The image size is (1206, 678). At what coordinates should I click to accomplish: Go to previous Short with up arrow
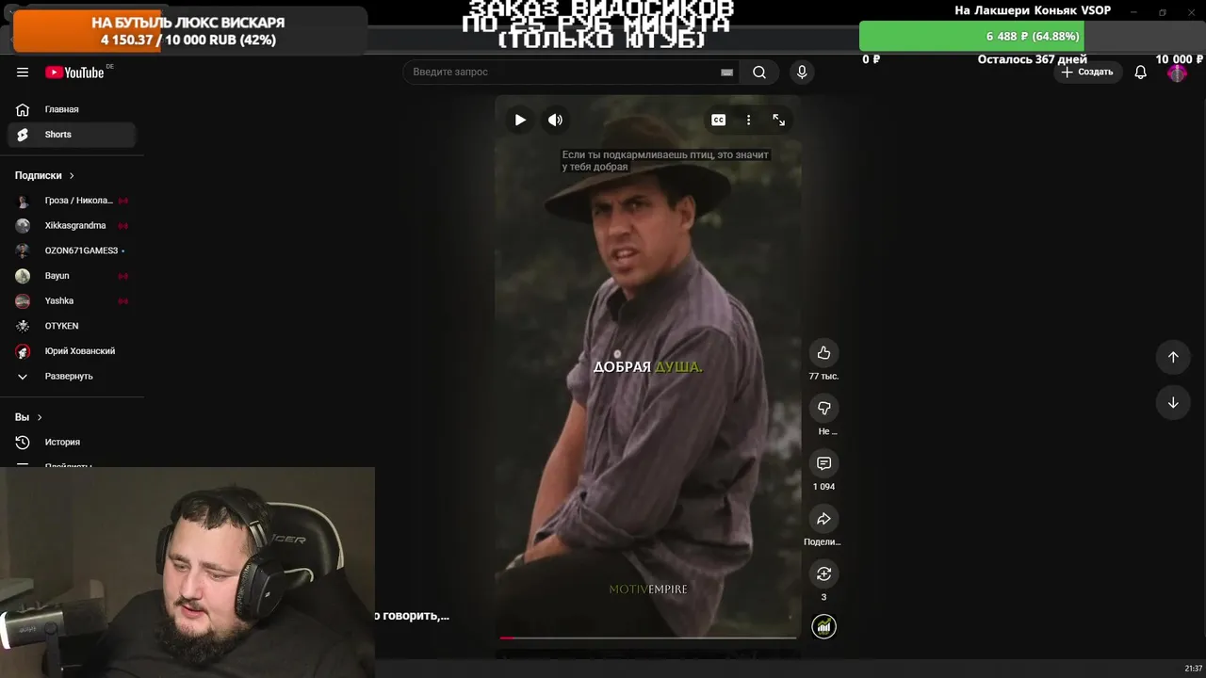click(1173, 357)
